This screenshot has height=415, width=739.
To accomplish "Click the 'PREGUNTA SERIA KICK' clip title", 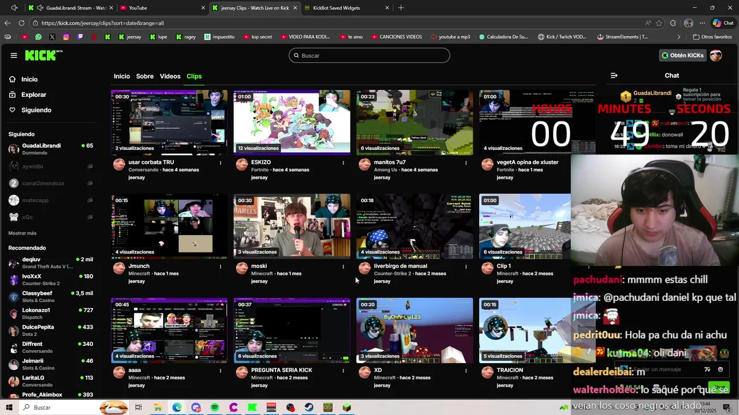I will click(x=282, y=370).
